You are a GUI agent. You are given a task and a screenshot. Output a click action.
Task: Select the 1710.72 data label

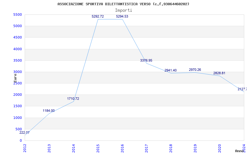(x=73, y=99)
